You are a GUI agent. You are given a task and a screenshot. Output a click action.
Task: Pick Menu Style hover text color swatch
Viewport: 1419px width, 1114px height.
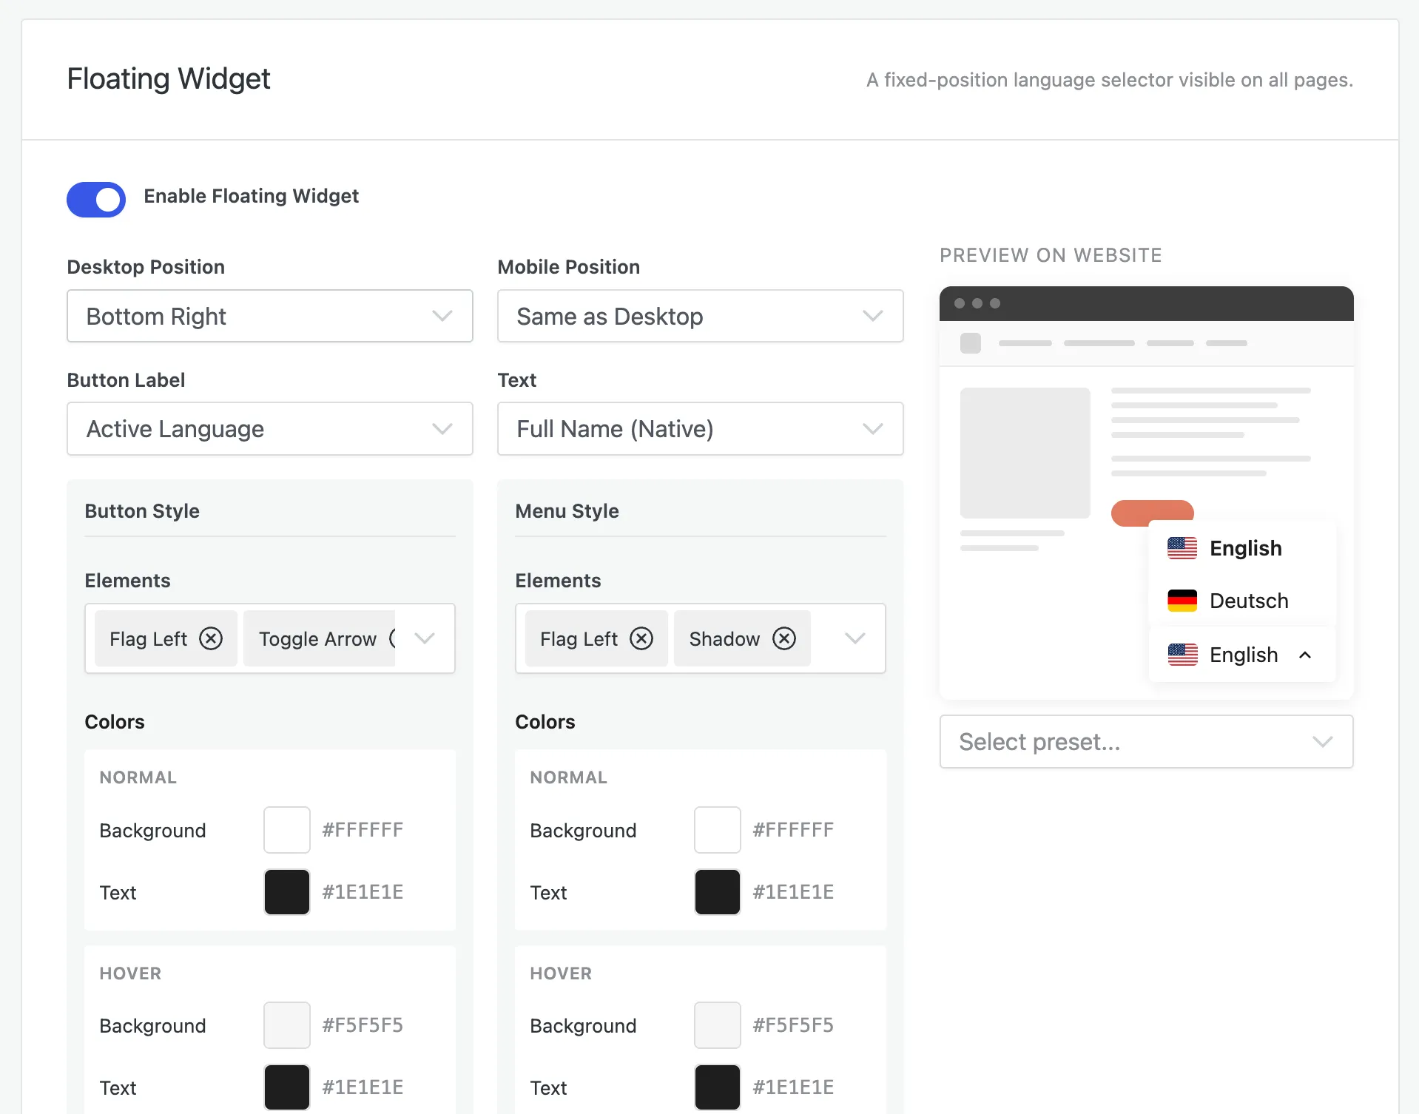pos(718,1087)
